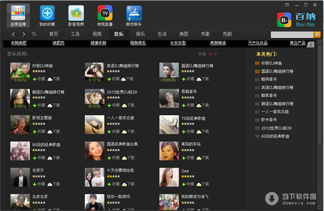Favorite 任贤齐 with the plus icon
This screenshot has height=211, width=324.
click(x=35, y=184)
